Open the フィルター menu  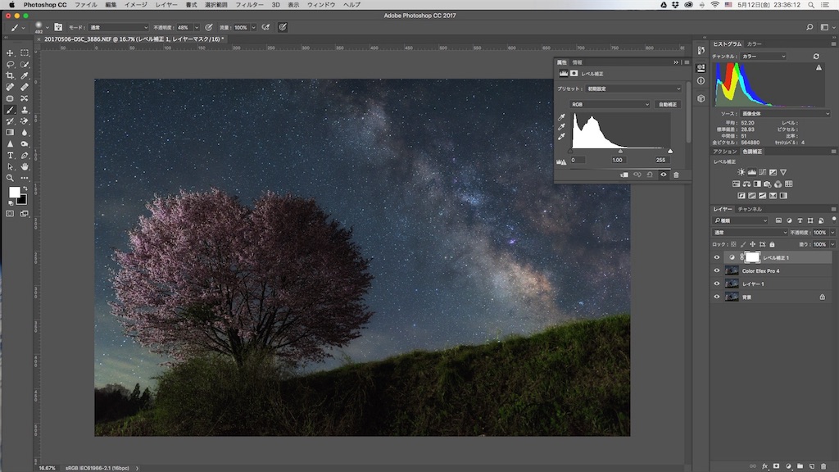(249, 5)
